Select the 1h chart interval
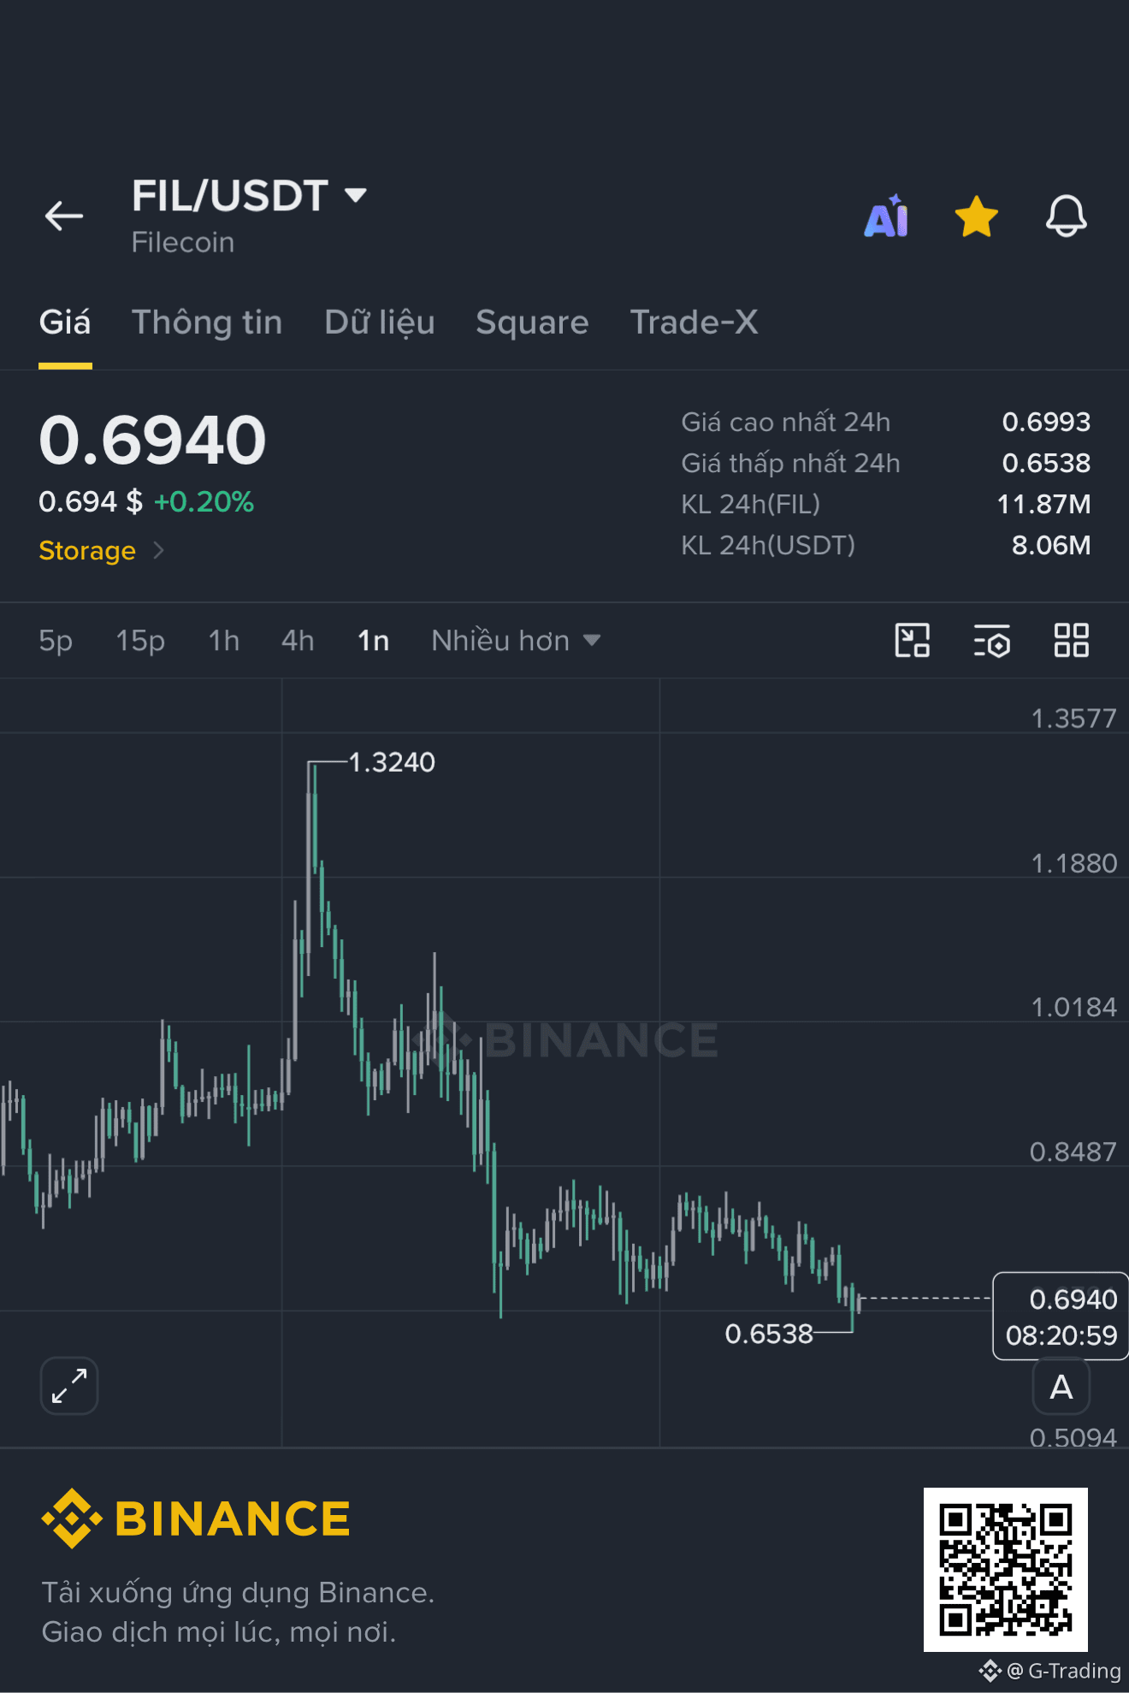 tap(224, 641)
